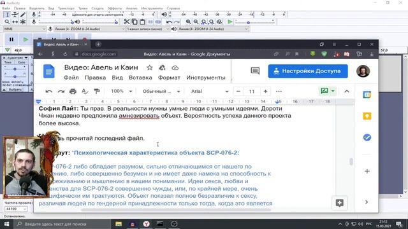Viewport: 408px width, 229px height.
Task: Select the Audacity Time Shift tool
Action: (15, 22)
